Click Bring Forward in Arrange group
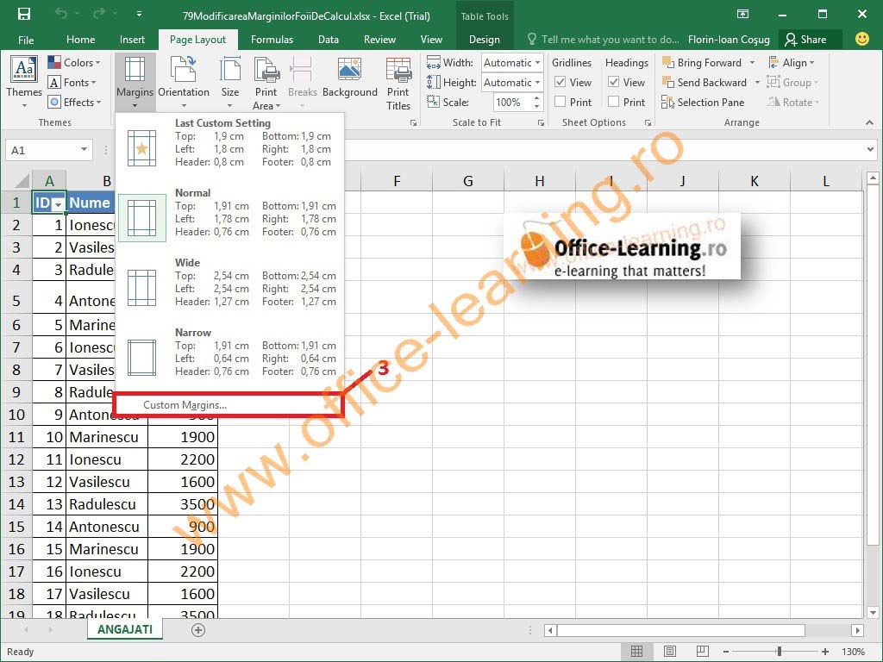The width and height of the screenshot is (883, 662). click(702, 62)
